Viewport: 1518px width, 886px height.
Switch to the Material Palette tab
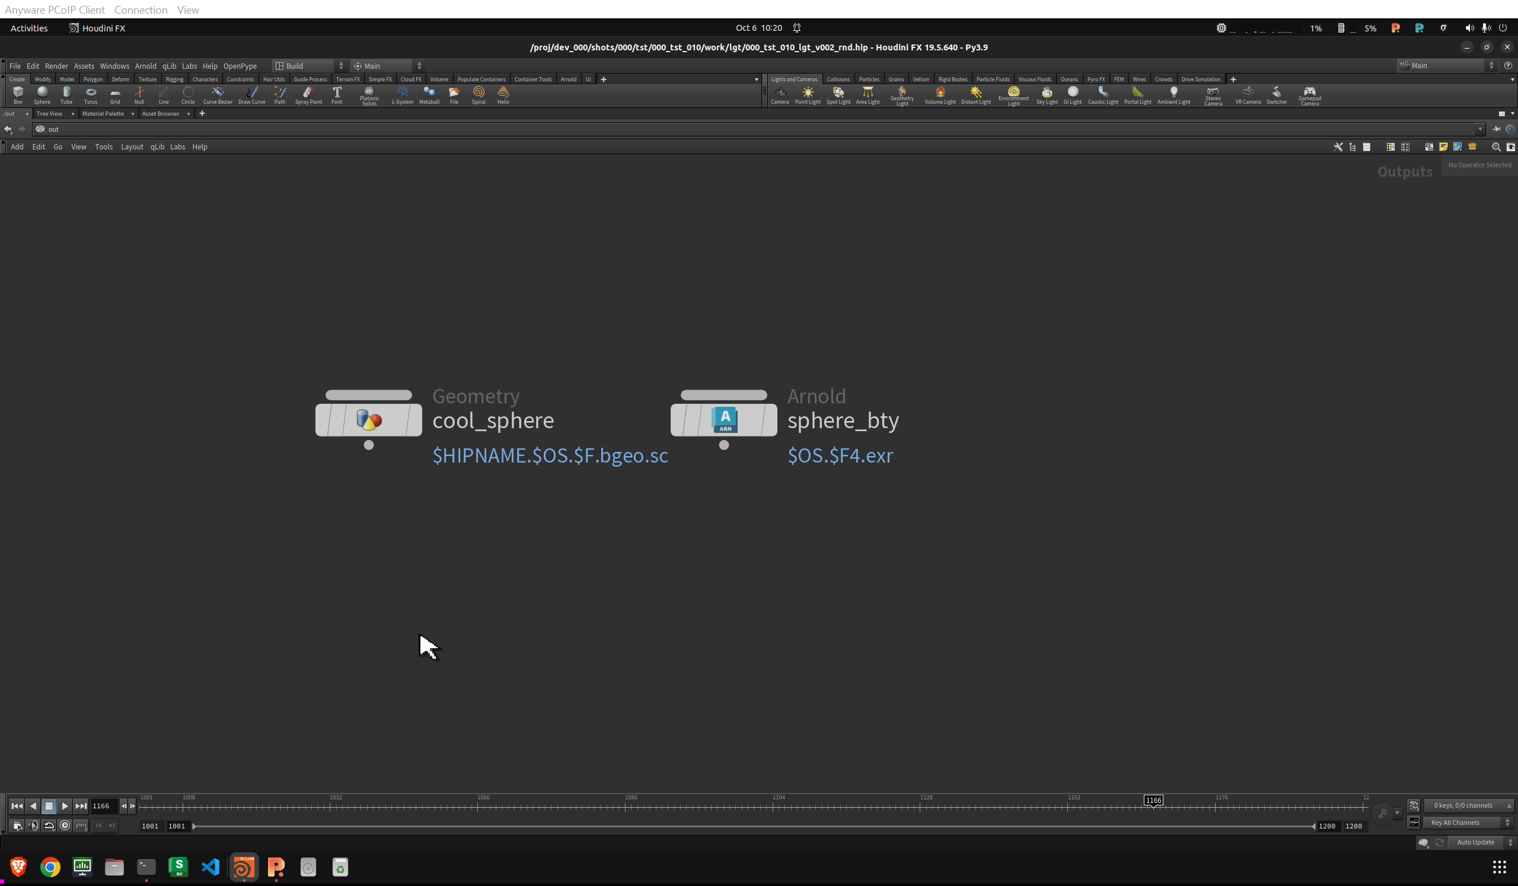click(x=103, y=114)
